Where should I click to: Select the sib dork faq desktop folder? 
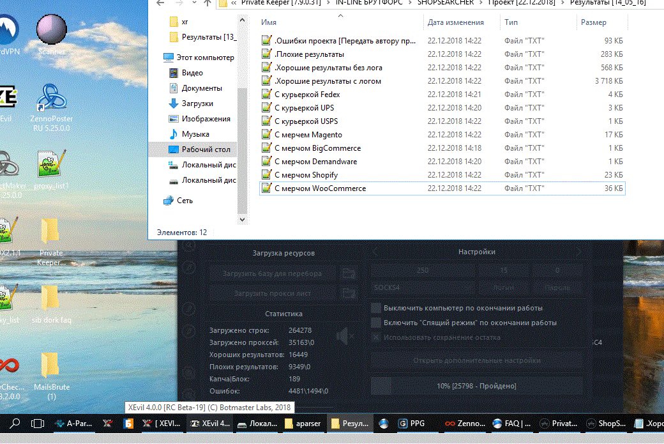coord(51,303)
